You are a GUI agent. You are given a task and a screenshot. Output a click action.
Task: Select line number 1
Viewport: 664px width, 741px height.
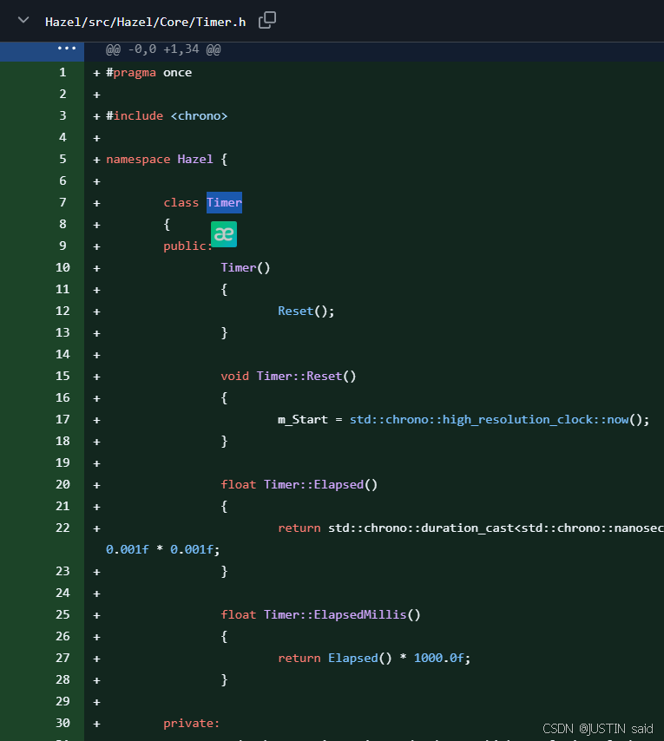click(x=62, y=72)
